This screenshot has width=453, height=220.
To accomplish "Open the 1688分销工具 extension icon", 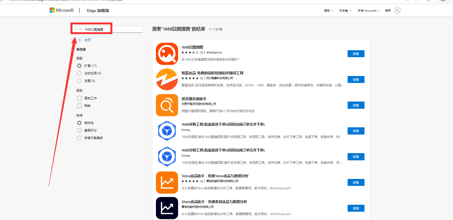I will point(167,157).
